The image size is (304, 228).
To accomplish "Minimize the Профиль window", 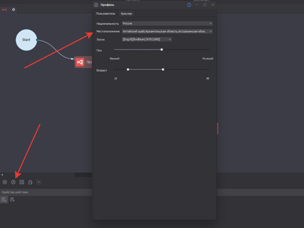I will coord(197,5).
